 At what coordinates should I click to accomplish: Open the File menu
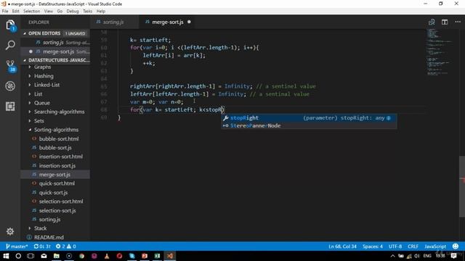point(5,12)
